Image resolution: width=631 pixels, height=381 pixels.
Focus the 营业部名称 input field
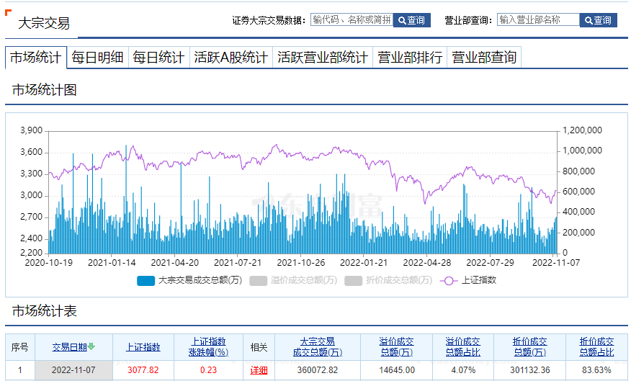[538, 20]
